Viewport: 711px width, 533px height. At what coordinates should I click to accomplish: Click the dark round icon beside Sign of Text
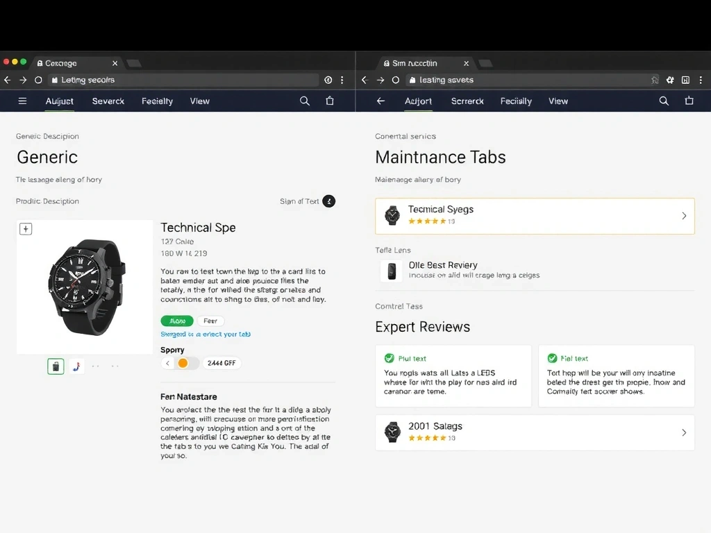(x=329, y=201)
